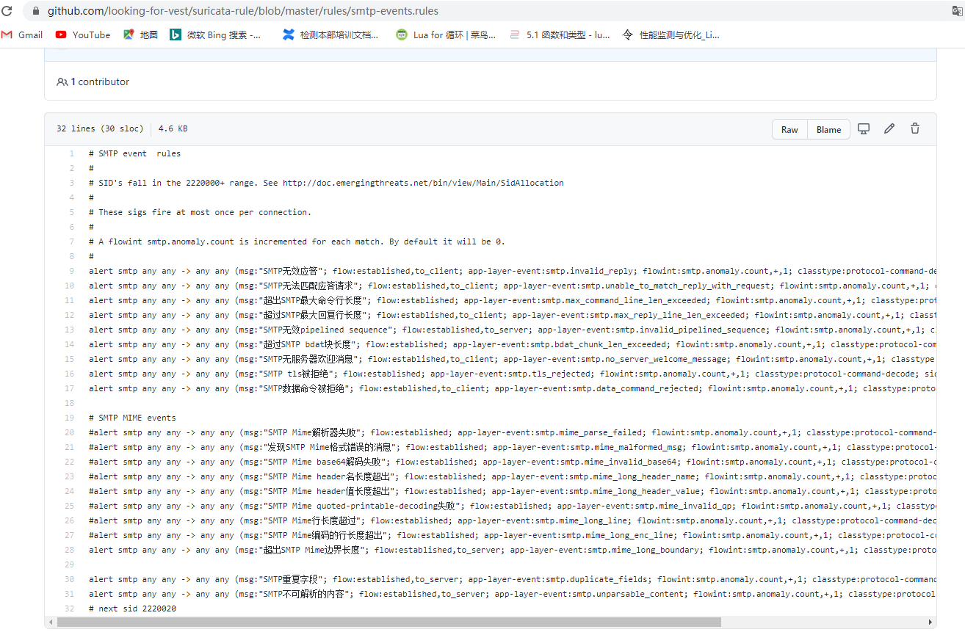Click the contributors people icon
The image size is (965, 632).
(x=62, y=81)
